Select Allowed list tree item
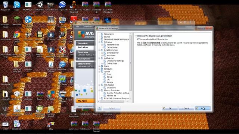 click(x=111, y=96)
